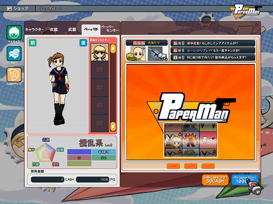The width and height of the screenshot is (273, 204).
Task: Click the 所持金額 label
Action: [x=37, y=171]
